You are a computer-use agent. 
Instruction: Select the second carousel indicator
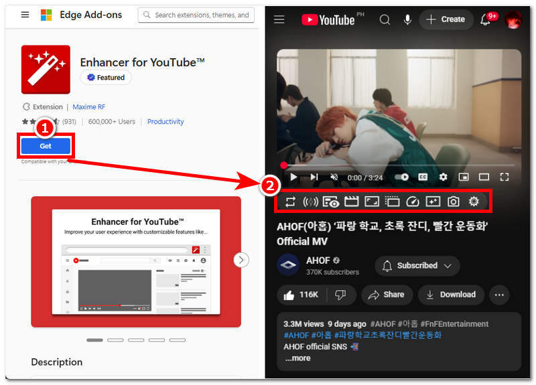coord(115,340)
